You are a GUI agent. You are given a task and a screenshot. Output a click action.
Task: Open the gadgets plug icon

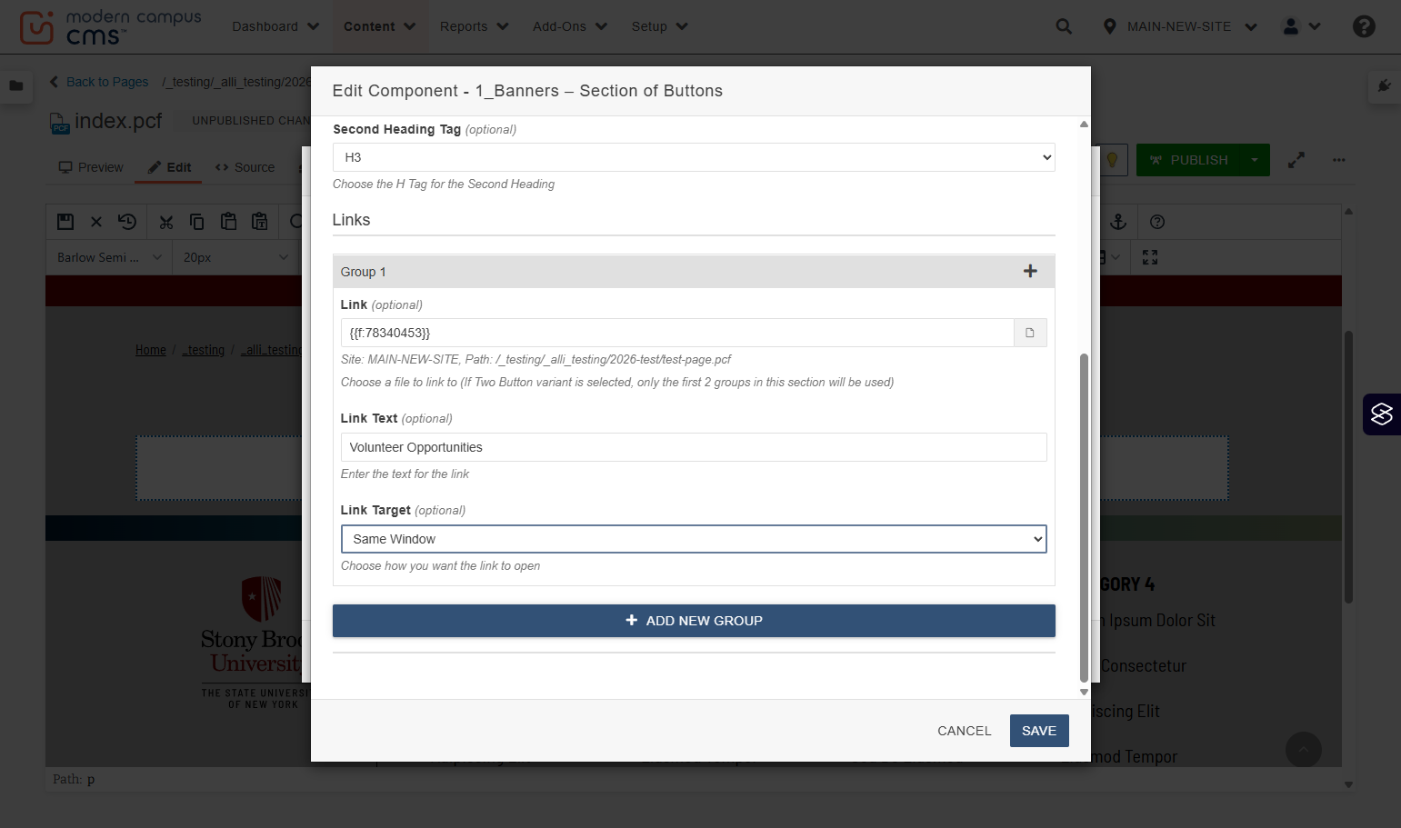coord(1384,85)
